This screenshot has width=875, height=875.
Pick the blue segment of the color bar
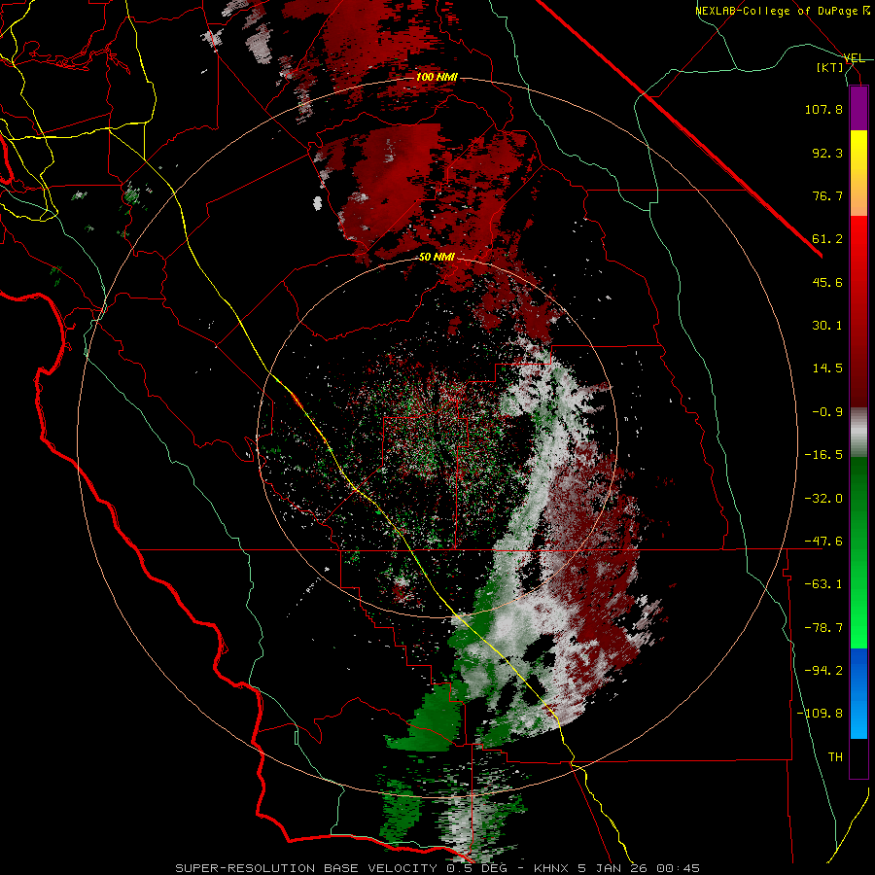click(858, 693)
